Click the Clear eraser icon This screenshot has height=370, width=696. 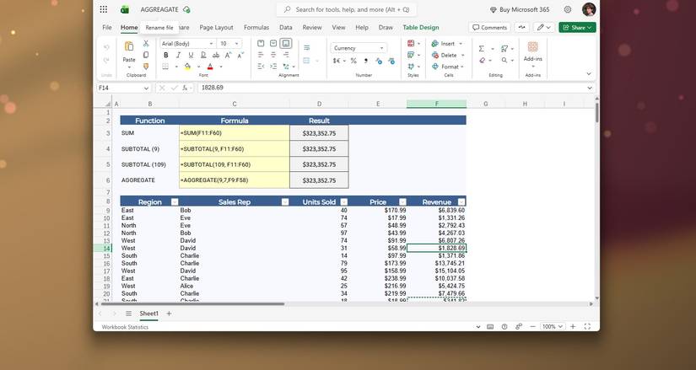[483, 61]
